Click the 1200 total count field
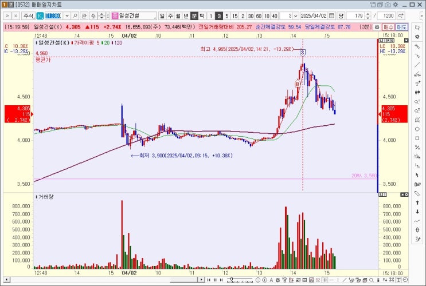 [386, 16]
